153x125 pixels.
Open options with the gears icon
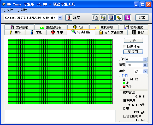point(119,18)
